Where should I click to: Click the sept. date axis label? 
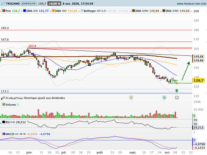[x=133, y=153]
